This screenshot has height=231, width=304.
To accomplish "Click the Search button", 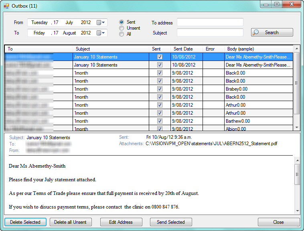I will tap(272, 32).
